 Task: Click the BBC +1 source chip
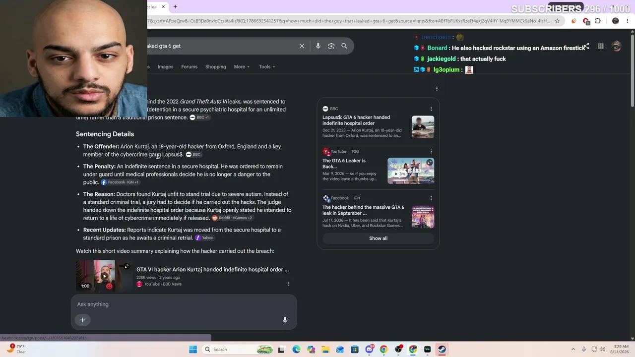pyautogui.click(x=199, y=118)
